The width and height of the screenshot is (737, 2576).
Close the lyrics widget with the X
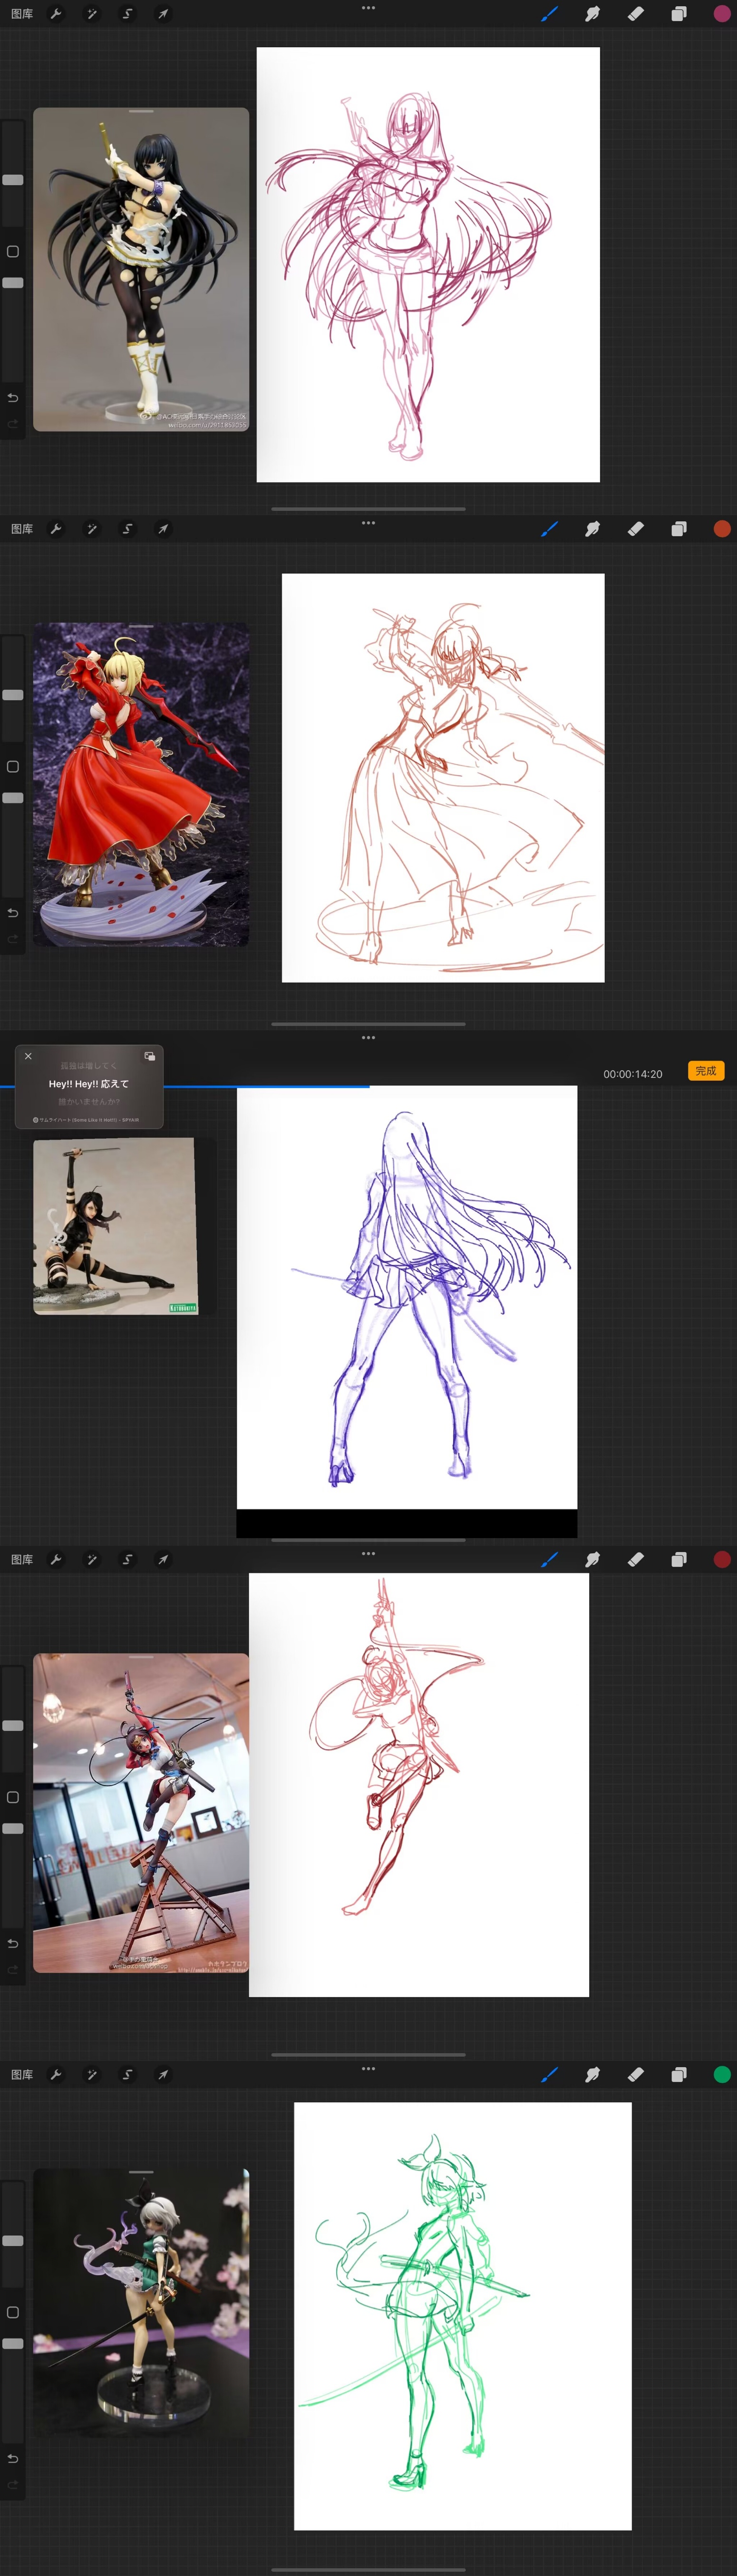click(28, 1056)
